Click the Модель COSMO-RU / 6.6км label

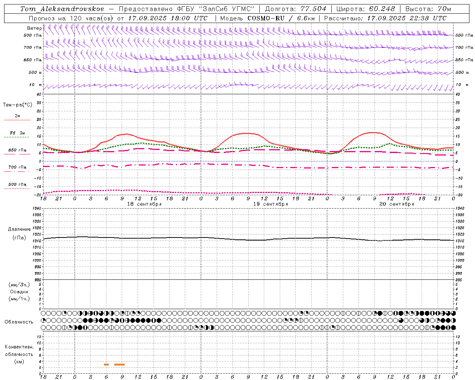[267, 18]
